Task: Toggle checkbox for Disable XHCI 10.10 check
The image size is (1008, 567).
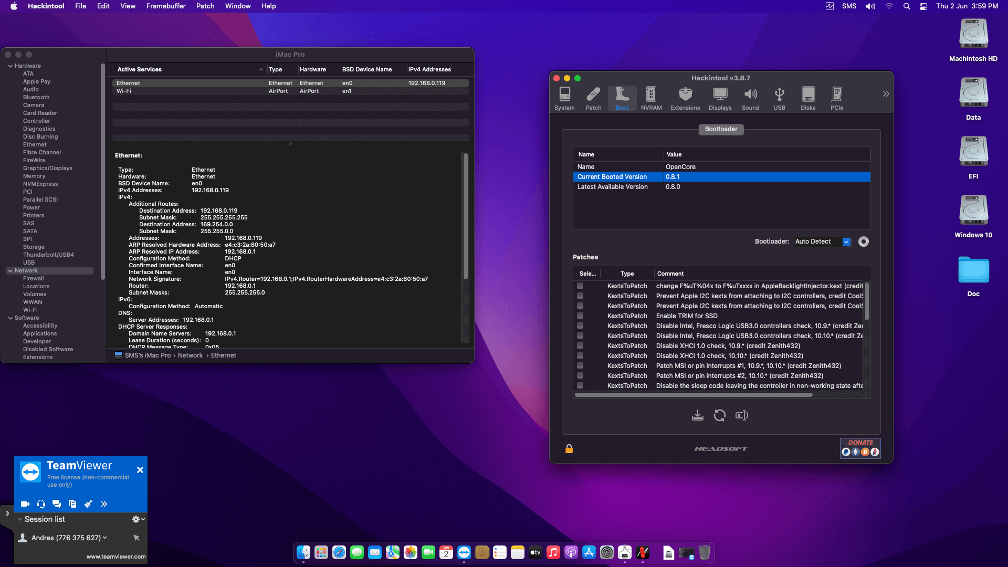Action: click(x=580, y=355)
